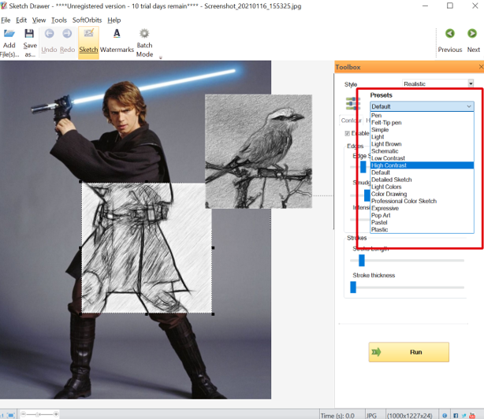Click the Redo arrow icon
The image size is (484, 419).
coord(67,33)
